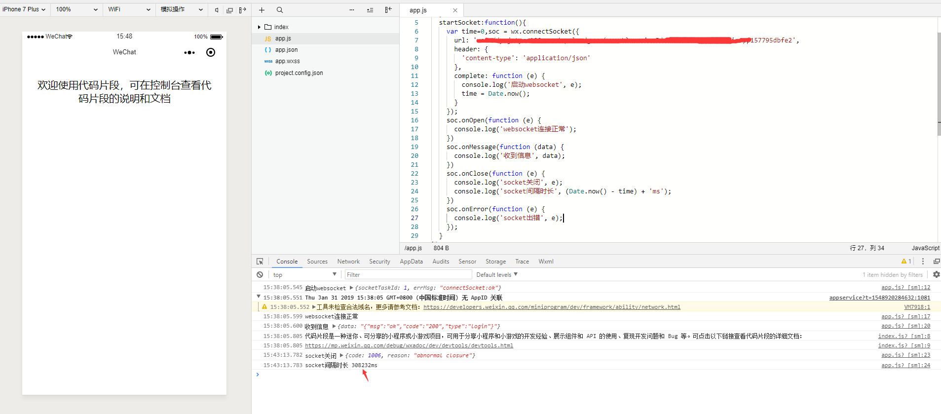Open source link app.js? [sm]:24
Screen dimensions: 941x414
(x=905, y=365)
